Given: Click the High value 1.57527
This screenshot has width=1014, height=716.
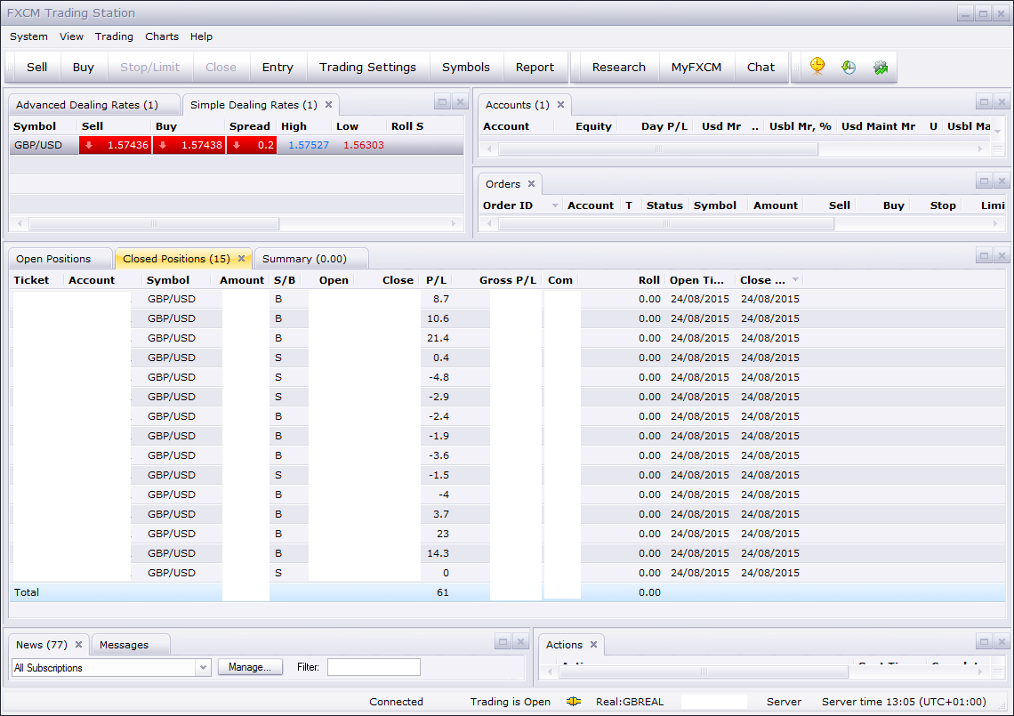Looking at the screenshot, I should coord(309,145).
